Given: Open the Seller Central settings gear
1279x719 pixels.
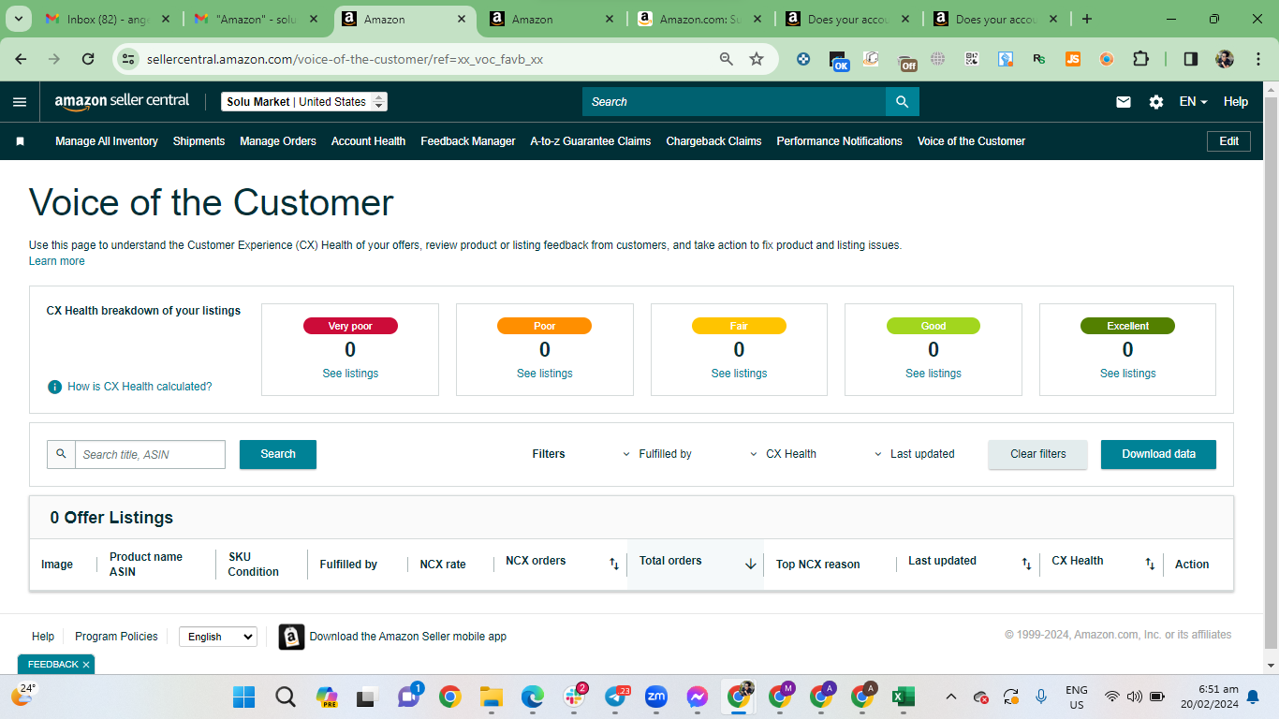Looking at the screenshot, I should (1156, 102).
